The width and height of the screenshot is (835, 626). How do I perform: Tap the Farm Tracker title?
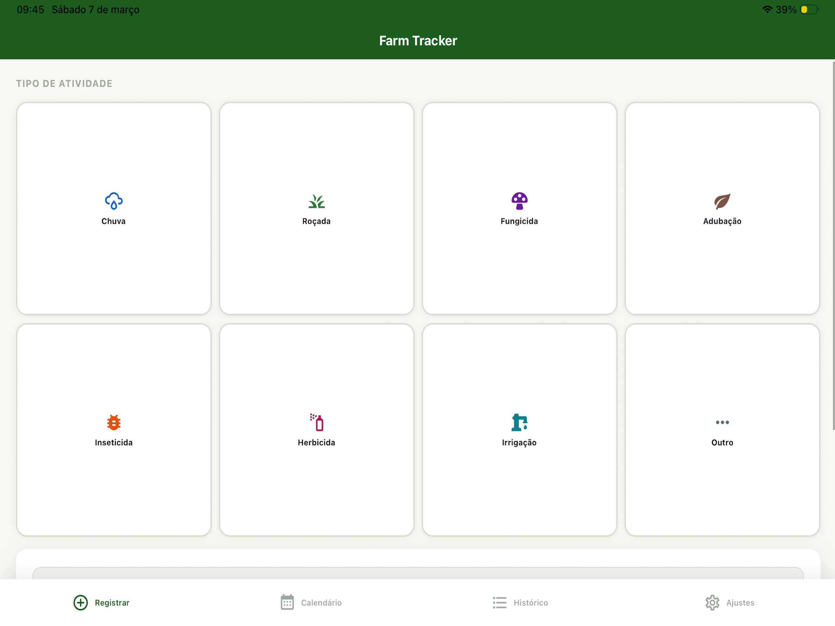click(418, 41)
